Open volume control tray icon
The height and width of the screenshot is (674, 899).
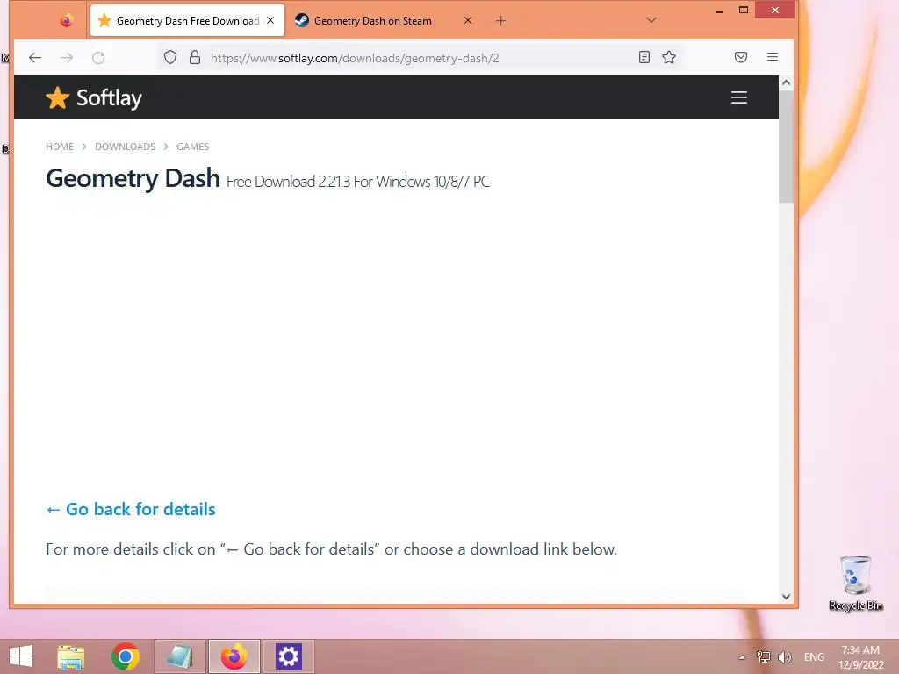[x=785, y=656]
